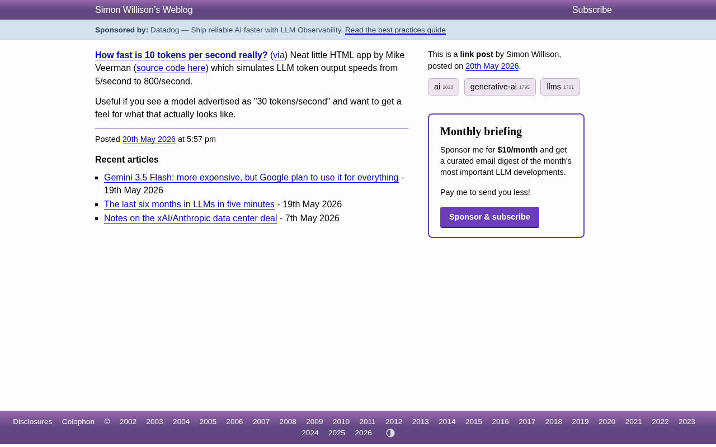Go to 2019 archive
The height and width of the screenshot is (447, 716).
coord(580,422)
